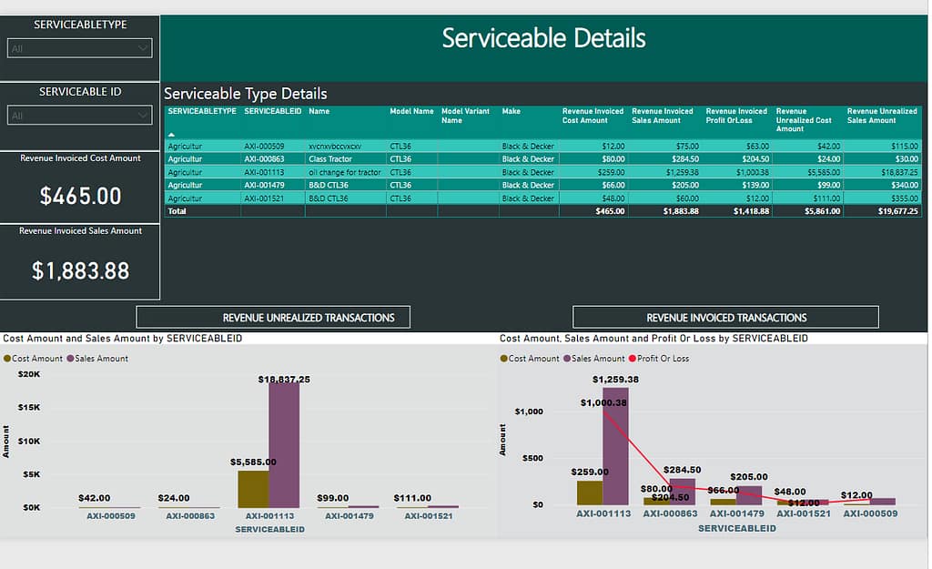Image resolution: width=932 pixels, height=569 pixels.
Task: Click the Model Variant Name column header
Action: click(465, 116)
